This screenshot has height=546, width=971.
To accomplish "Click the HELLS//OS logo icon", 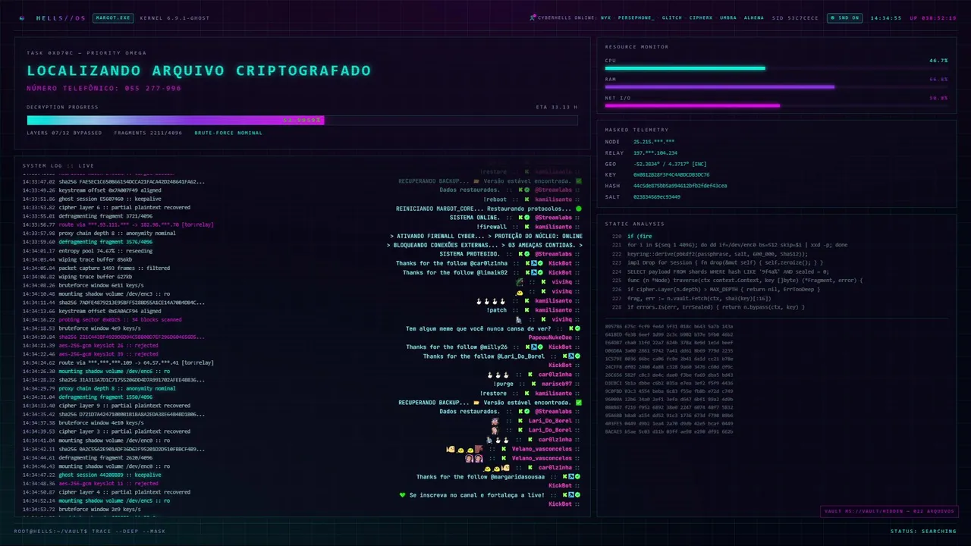I will [21, 17].
